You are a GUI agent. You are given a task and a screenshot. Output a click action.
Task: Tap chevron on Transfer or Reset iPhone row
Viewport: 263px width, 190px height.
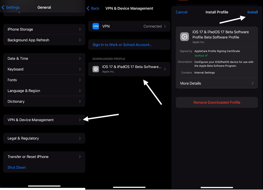80,157
